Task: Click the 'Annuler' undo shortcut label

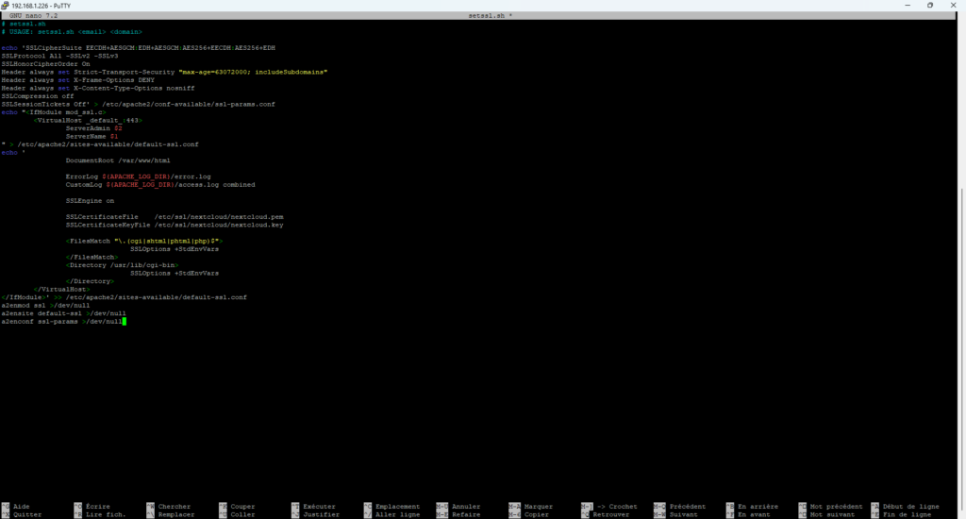Action: tap(466, 507)
